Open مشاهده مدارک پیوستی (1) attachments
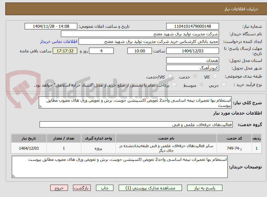267x197 pixels. coord(150,188)
